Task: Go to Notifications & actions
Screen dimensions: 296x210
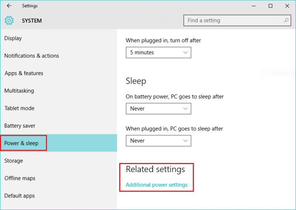Action: tap(32, 56)
